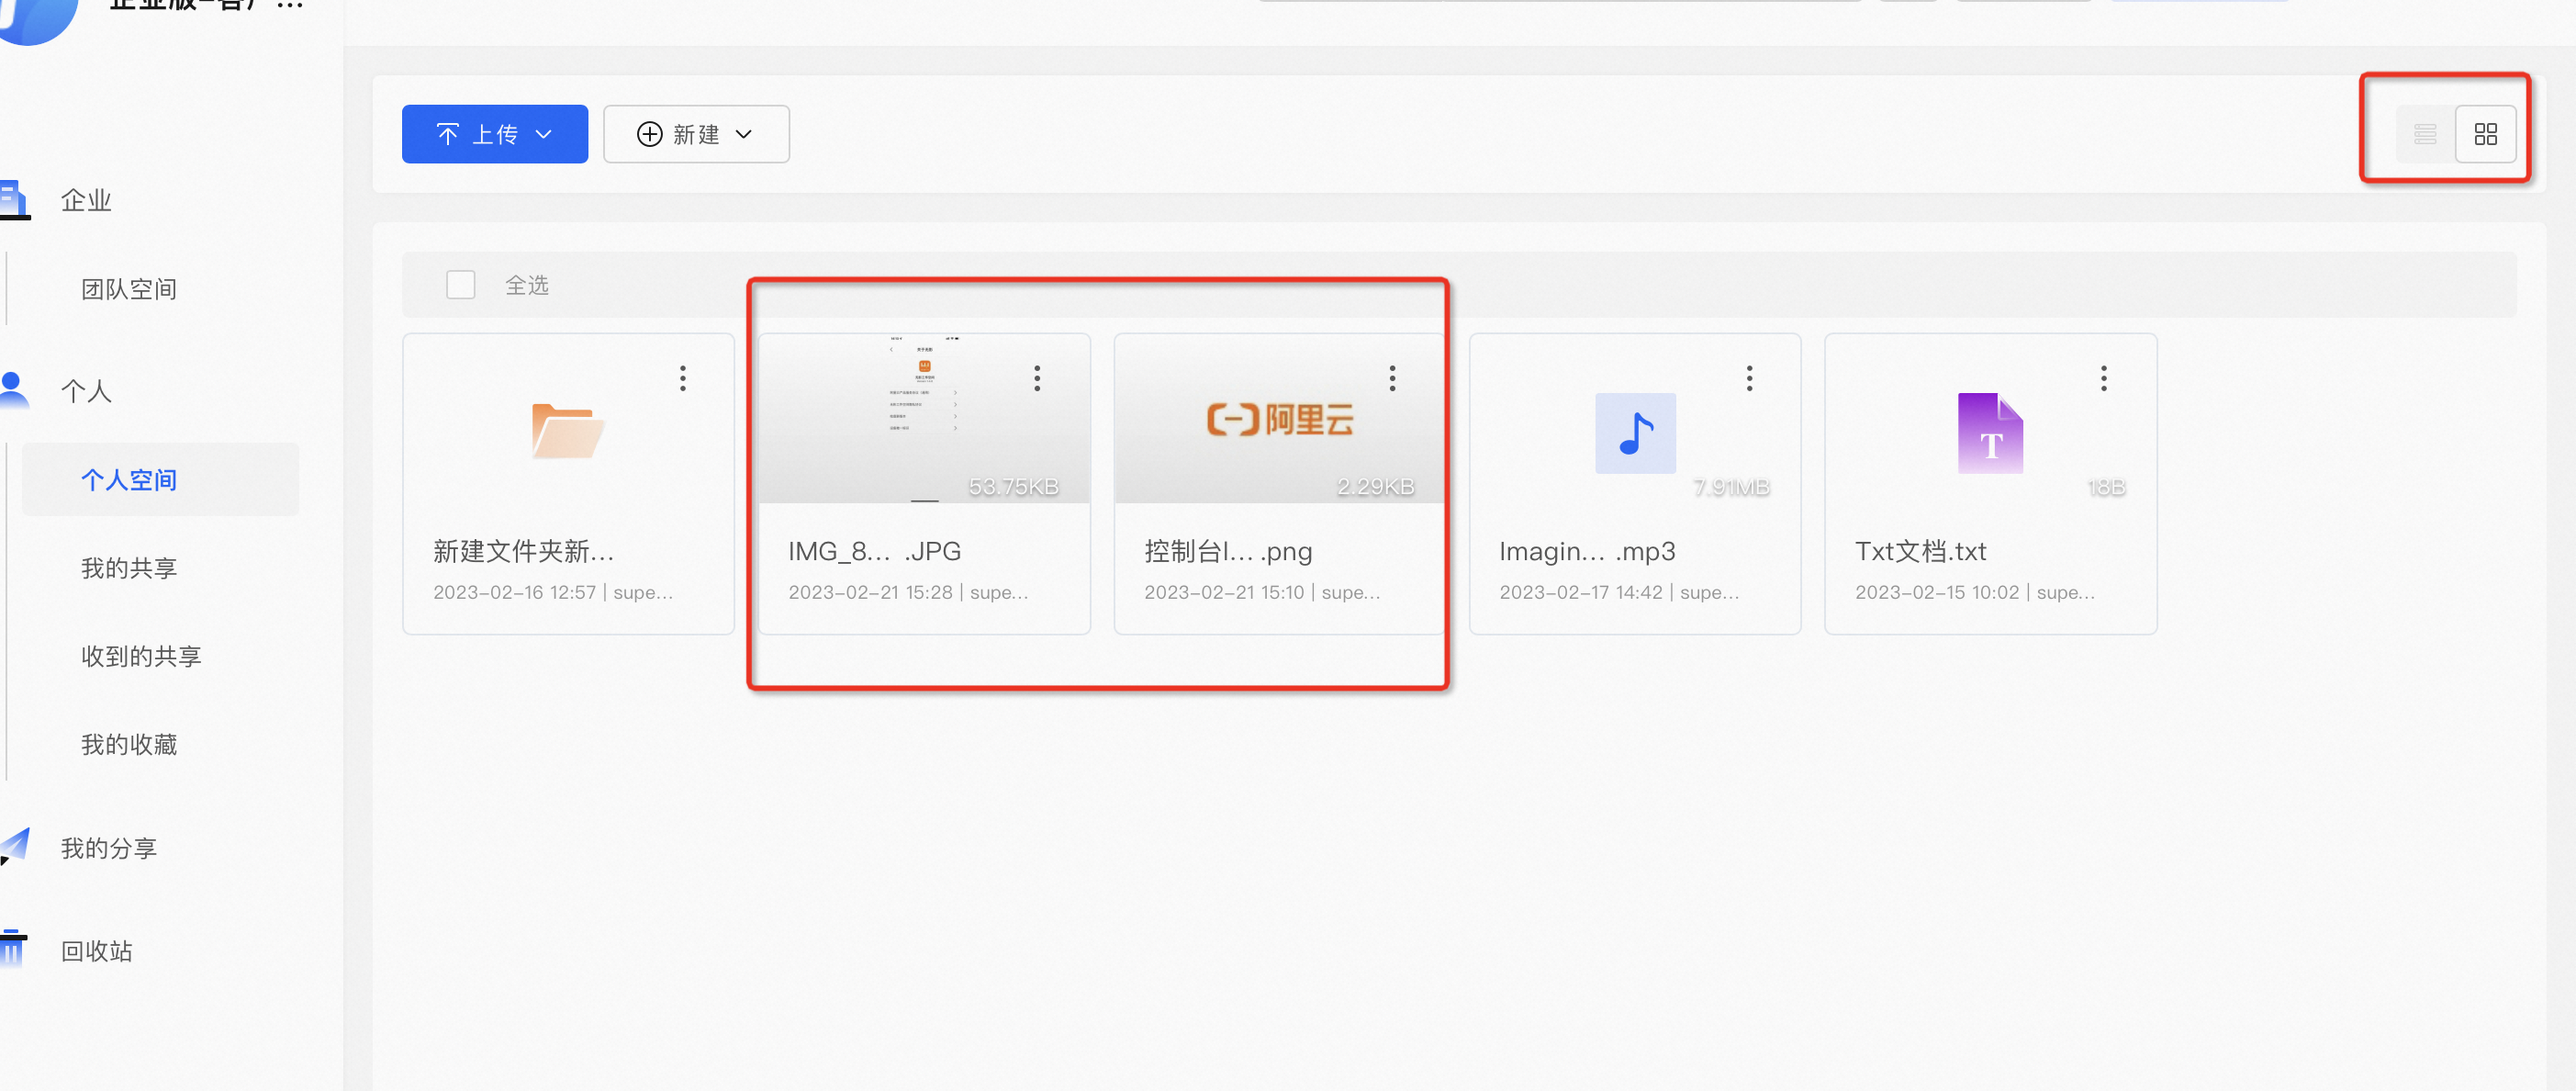
Task: Check the 全选 select-all checkbox
Action: (460, 285)
